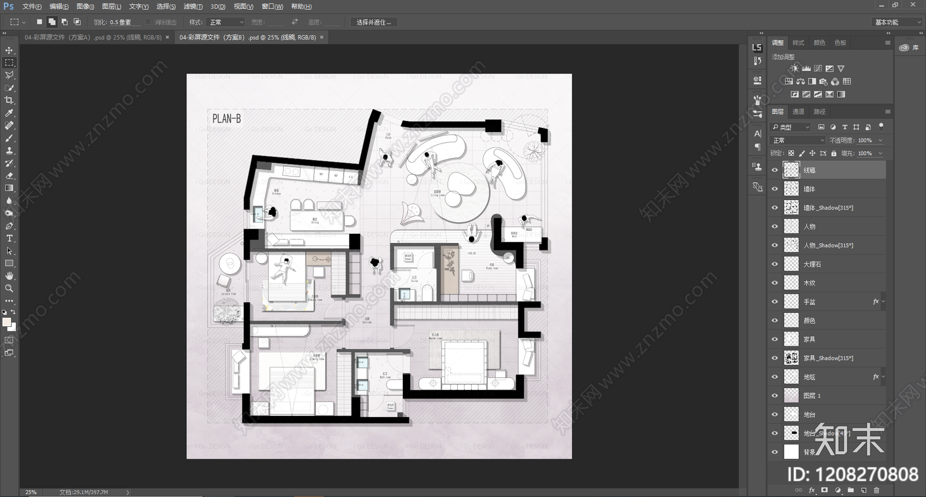
Task: Select the Horizontal Type tool
Action: 9,238
